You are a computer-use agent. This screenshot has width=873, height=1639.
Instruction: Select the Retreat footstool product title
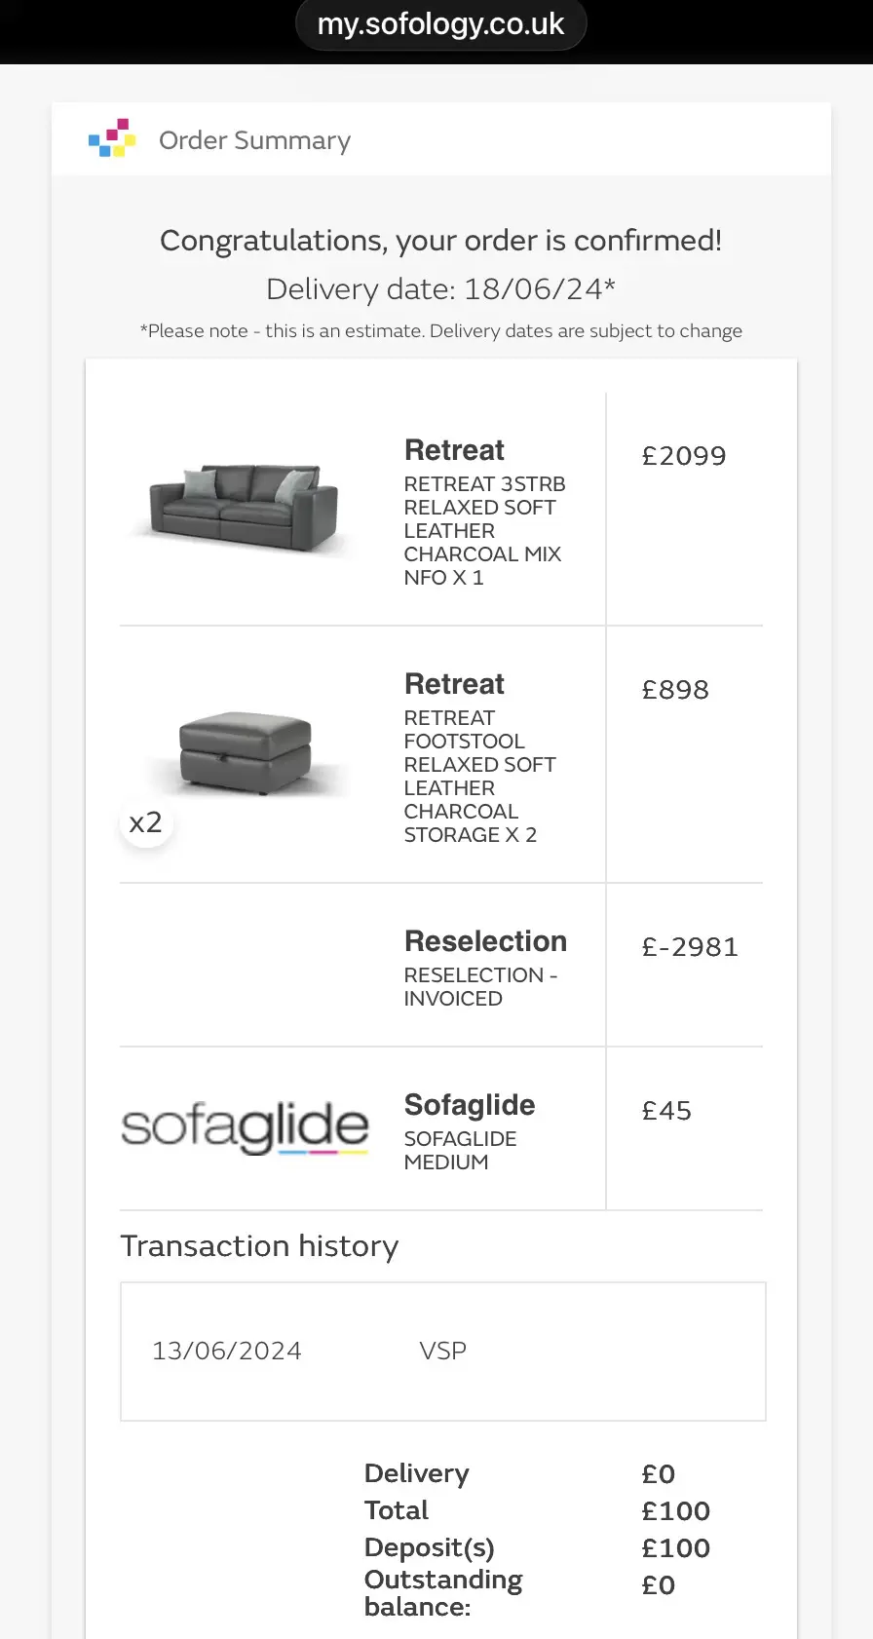[x=454, y=684]
